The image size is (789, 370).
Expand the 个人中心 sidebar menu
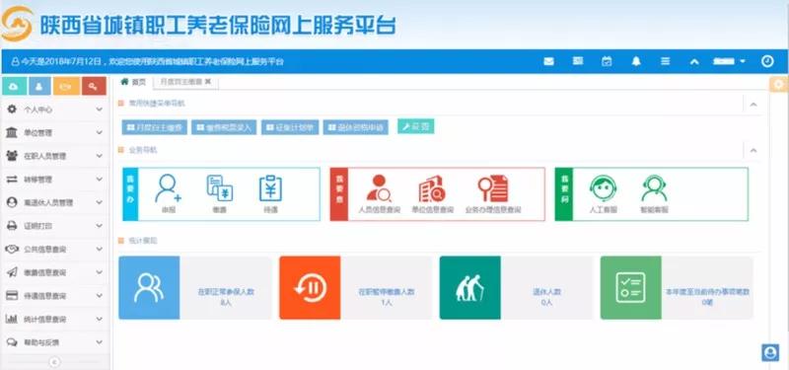(54, 110)
